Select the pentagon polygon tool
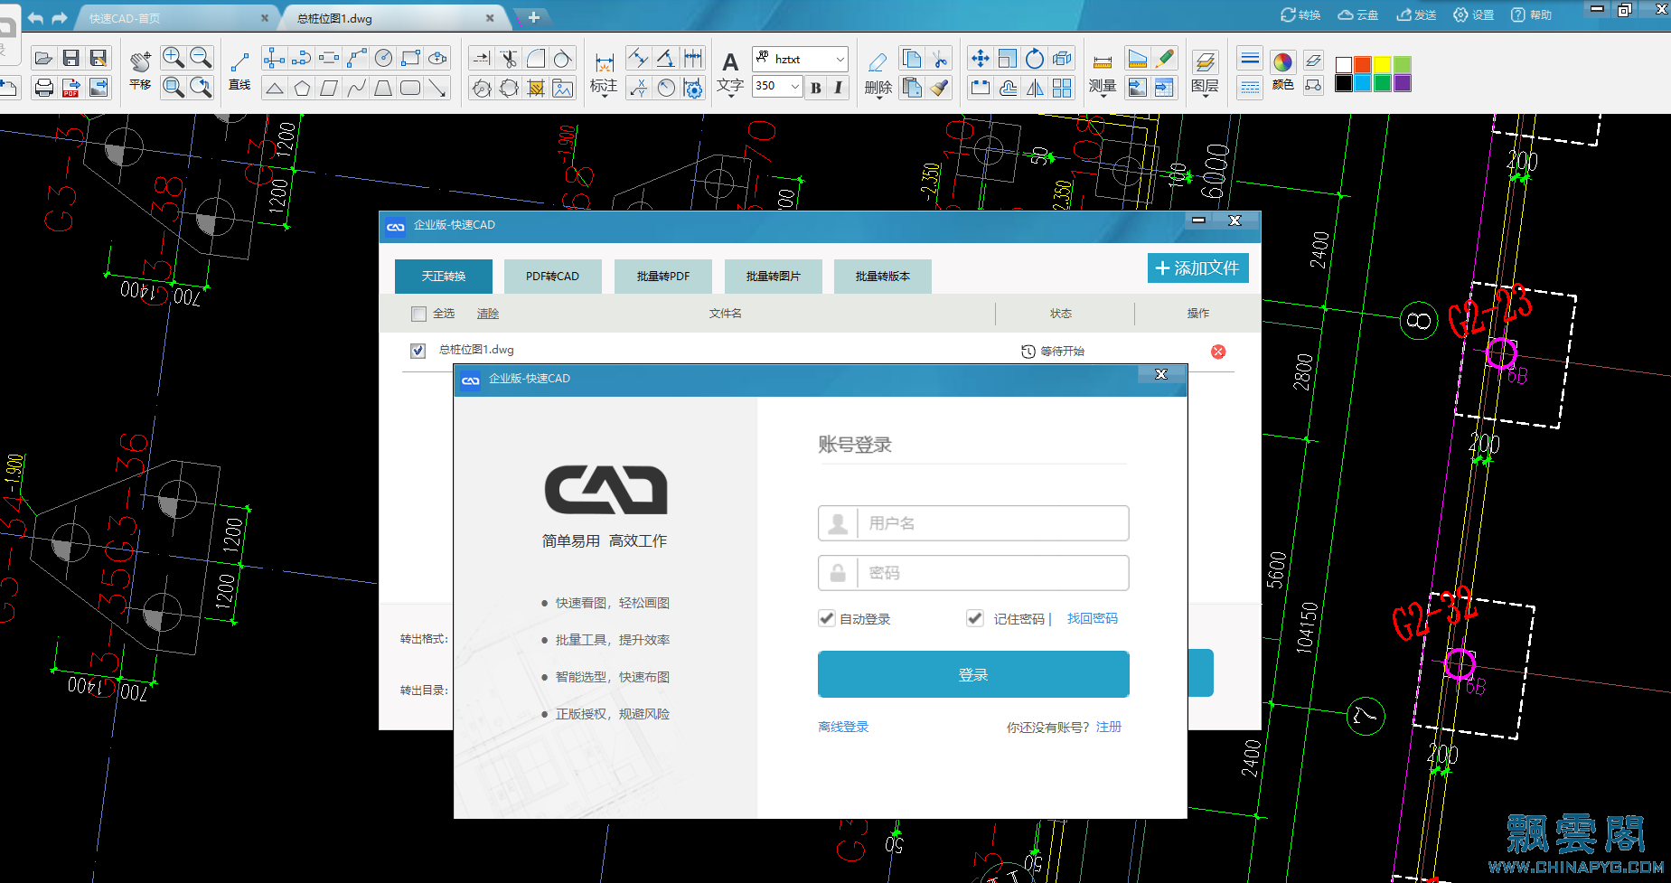1671x883 pixels. [x=302, y=88]
